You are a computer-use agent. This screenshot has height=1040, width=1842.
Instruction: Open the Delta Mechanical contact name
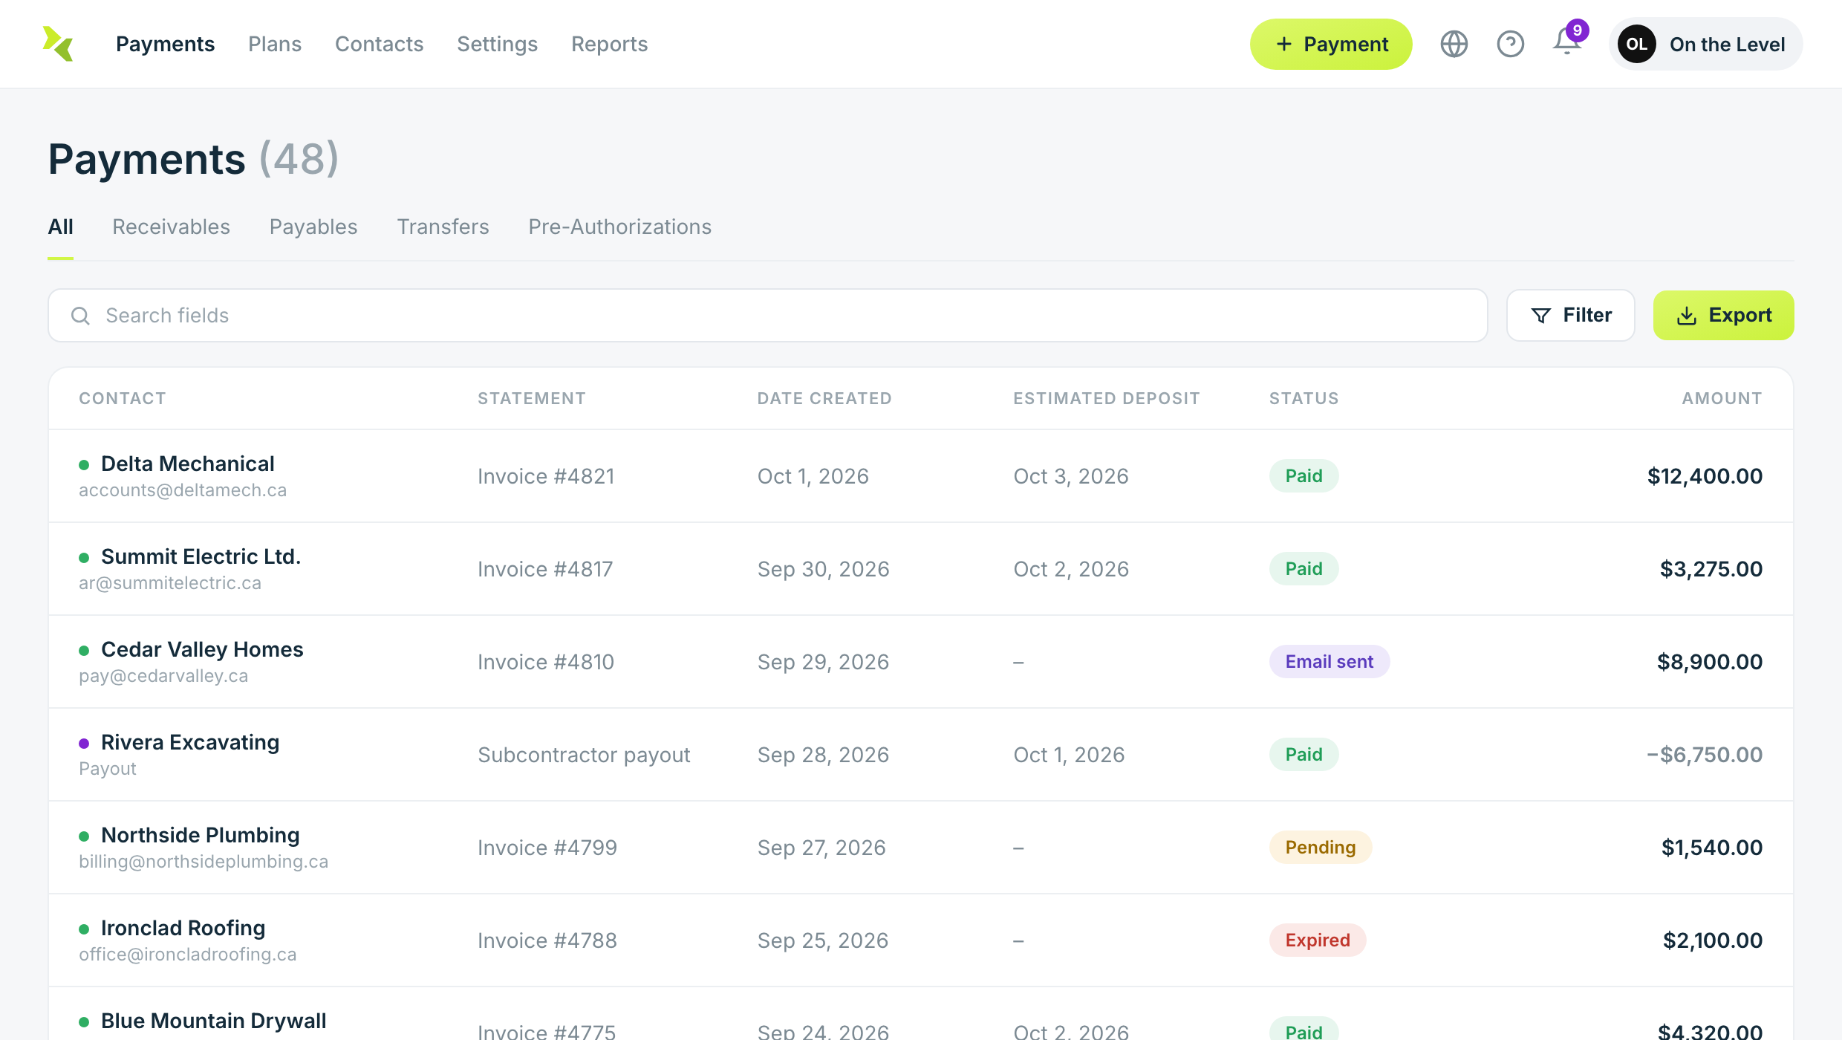coord(187,464)
